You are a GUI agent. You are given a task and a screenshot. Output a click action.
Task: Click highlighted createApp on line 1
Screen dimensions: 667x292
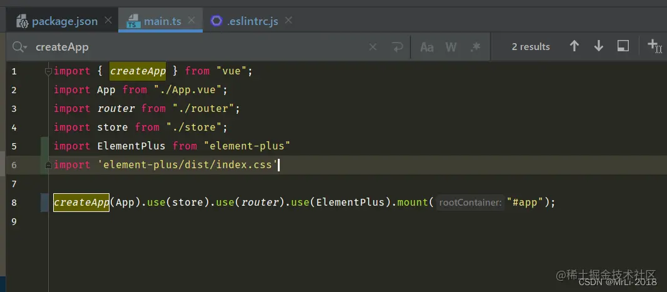(138, 71)
